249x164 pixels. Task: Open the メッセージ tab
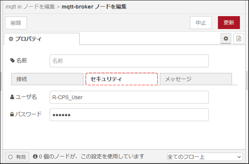point(195,79)
